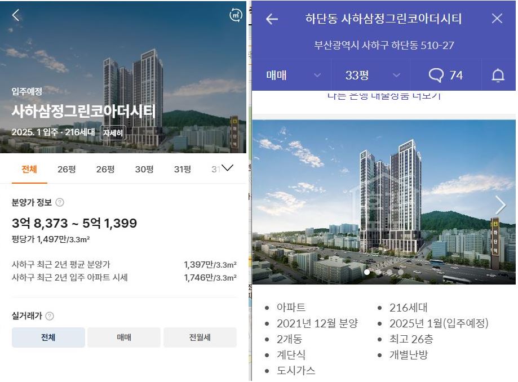Screen dimensions: 518x382
Task: Click the back arrow in the purple header
Action: click(x=272, y=19)
